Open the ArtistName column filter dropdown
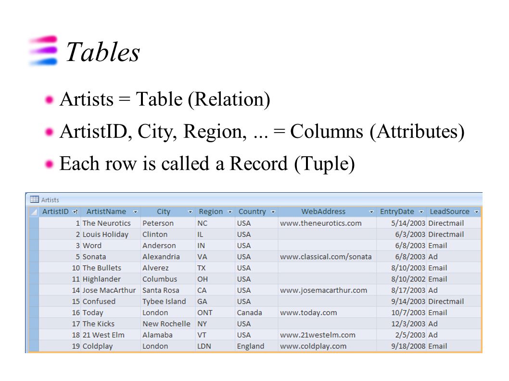 coord(135,212)
